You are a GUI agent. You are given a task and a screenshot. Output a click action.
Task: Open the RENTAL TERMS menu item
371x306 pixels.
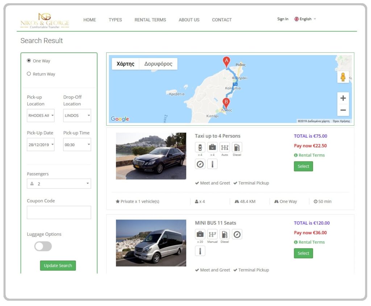click(150, 20)
